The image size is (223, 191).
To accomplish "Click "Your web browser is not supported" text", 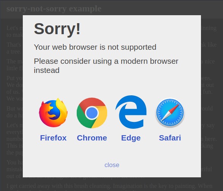I will pos(95,47).
